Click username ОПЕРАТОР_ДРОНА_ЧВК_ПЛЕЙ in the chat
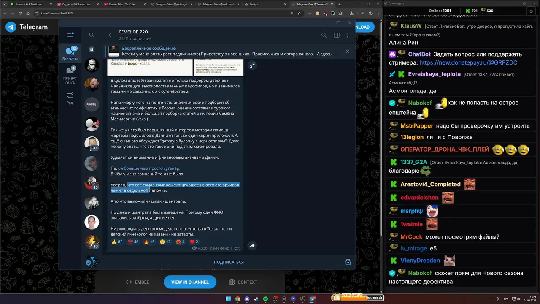This screenshot has width=540, height=304. click(x=444, y=149)
